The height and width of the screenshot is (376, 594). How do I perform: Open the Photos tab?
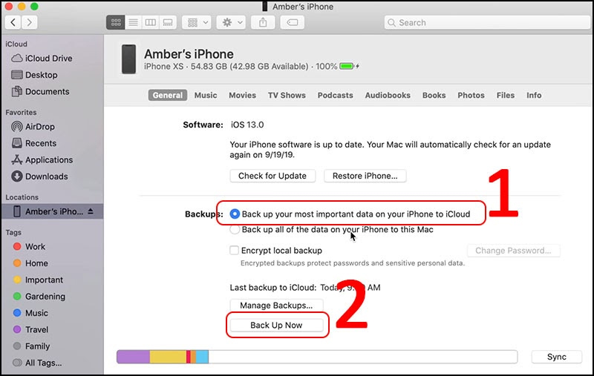click(471, 96)
